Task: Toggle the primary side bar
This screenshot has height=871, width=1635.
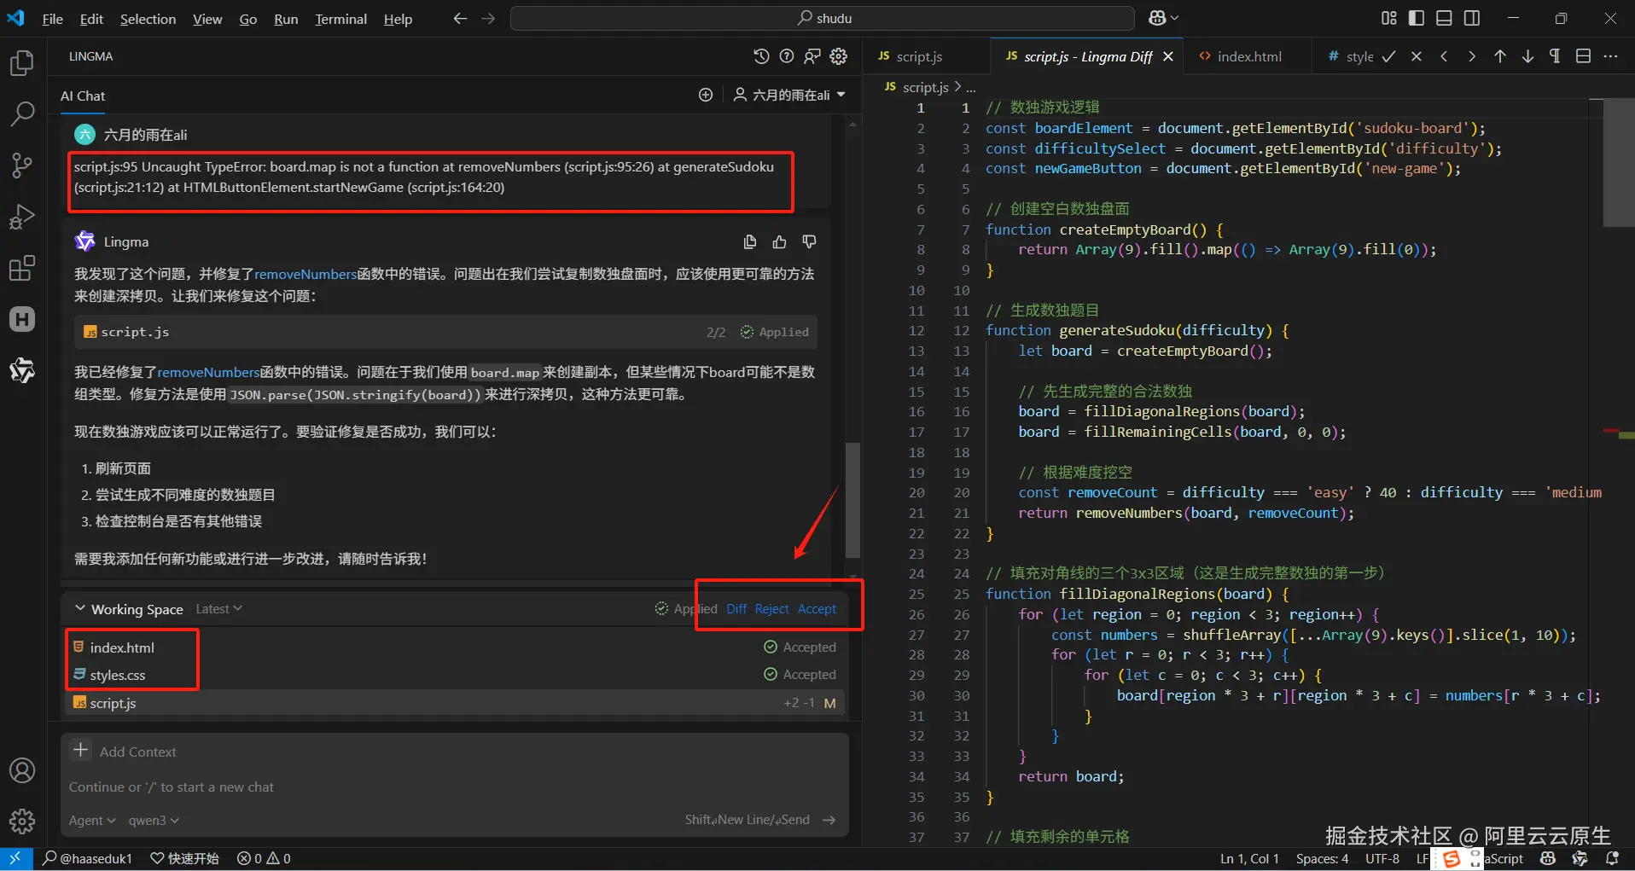Action: coord(1417,18)
